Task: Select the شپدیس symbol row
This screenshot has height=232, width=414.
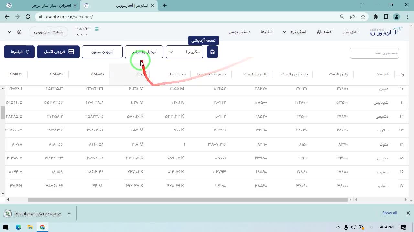Action: click(207, 102)
